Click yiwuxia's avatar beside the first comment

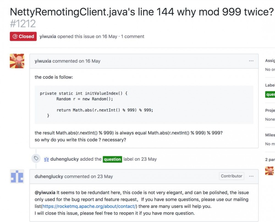pos(17,61)
